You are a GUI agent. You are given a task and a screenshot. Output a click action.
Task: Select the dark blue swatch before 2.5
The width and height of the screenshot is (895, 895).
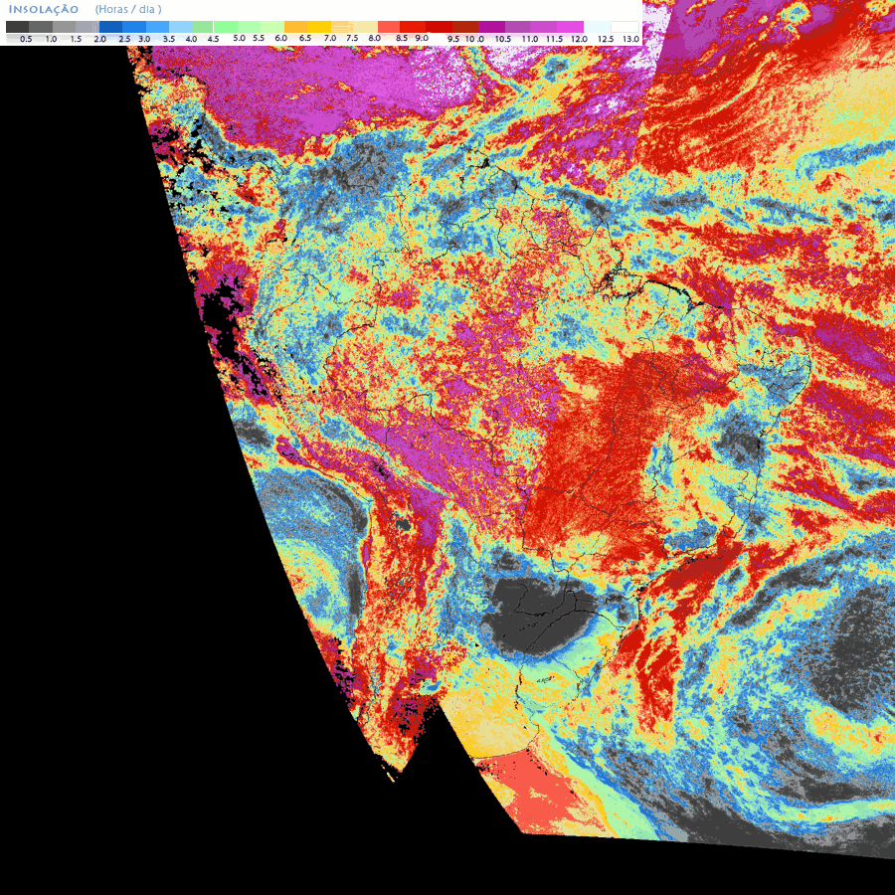pyautogui.click(x=110, y=27)
